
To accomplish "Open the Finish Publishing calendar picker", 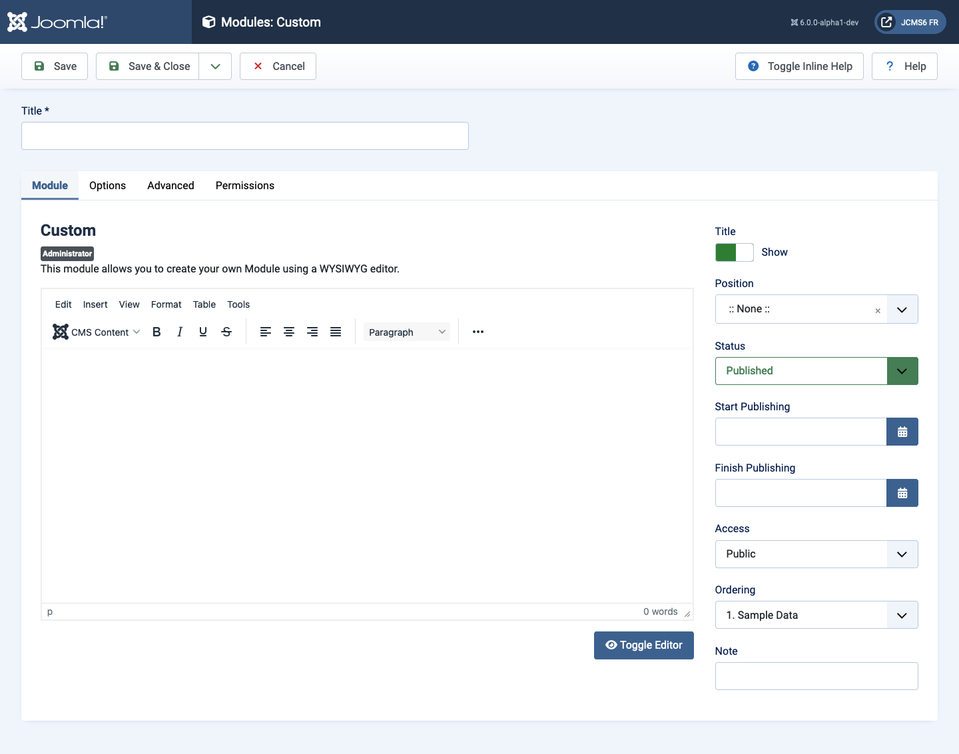I will (x=902, y=493).
